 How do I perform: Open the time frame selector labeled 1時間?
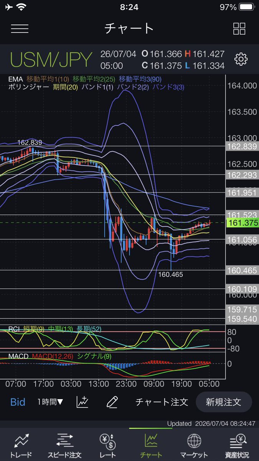[x=50, y=402]
